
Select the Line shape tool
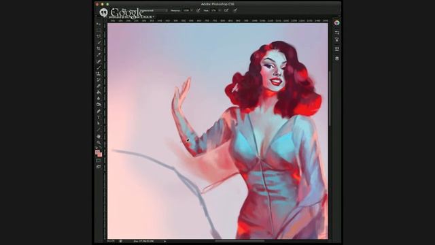[x=99, y=129]
